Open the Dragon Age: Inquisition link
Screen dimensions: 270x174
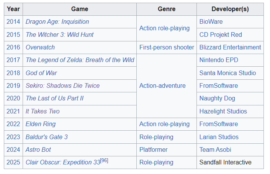tap(57, 22)
